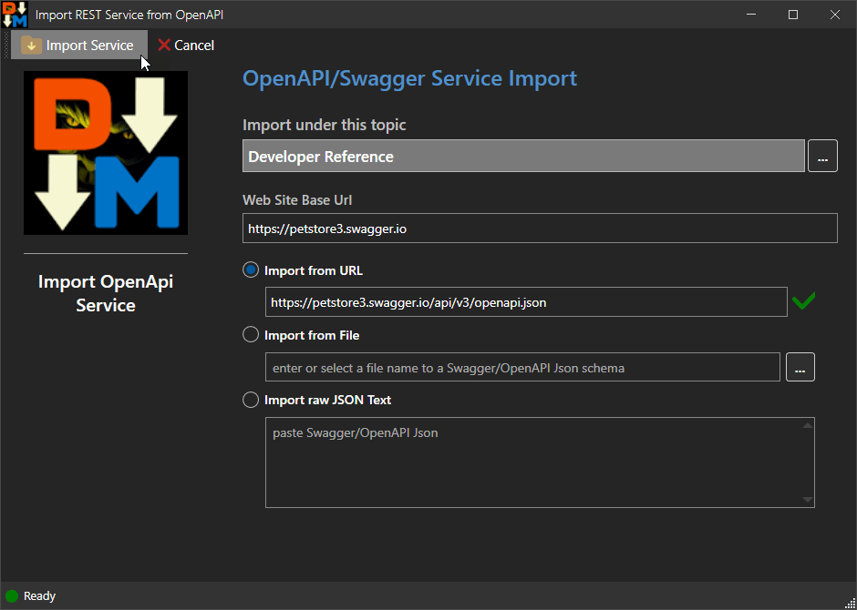Select the Import from File radio button
Viewport: 857px width, 610px height.
tap(251, 334)
